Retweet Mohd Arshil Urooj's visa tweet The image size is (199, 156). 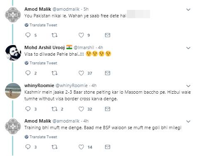54,73
